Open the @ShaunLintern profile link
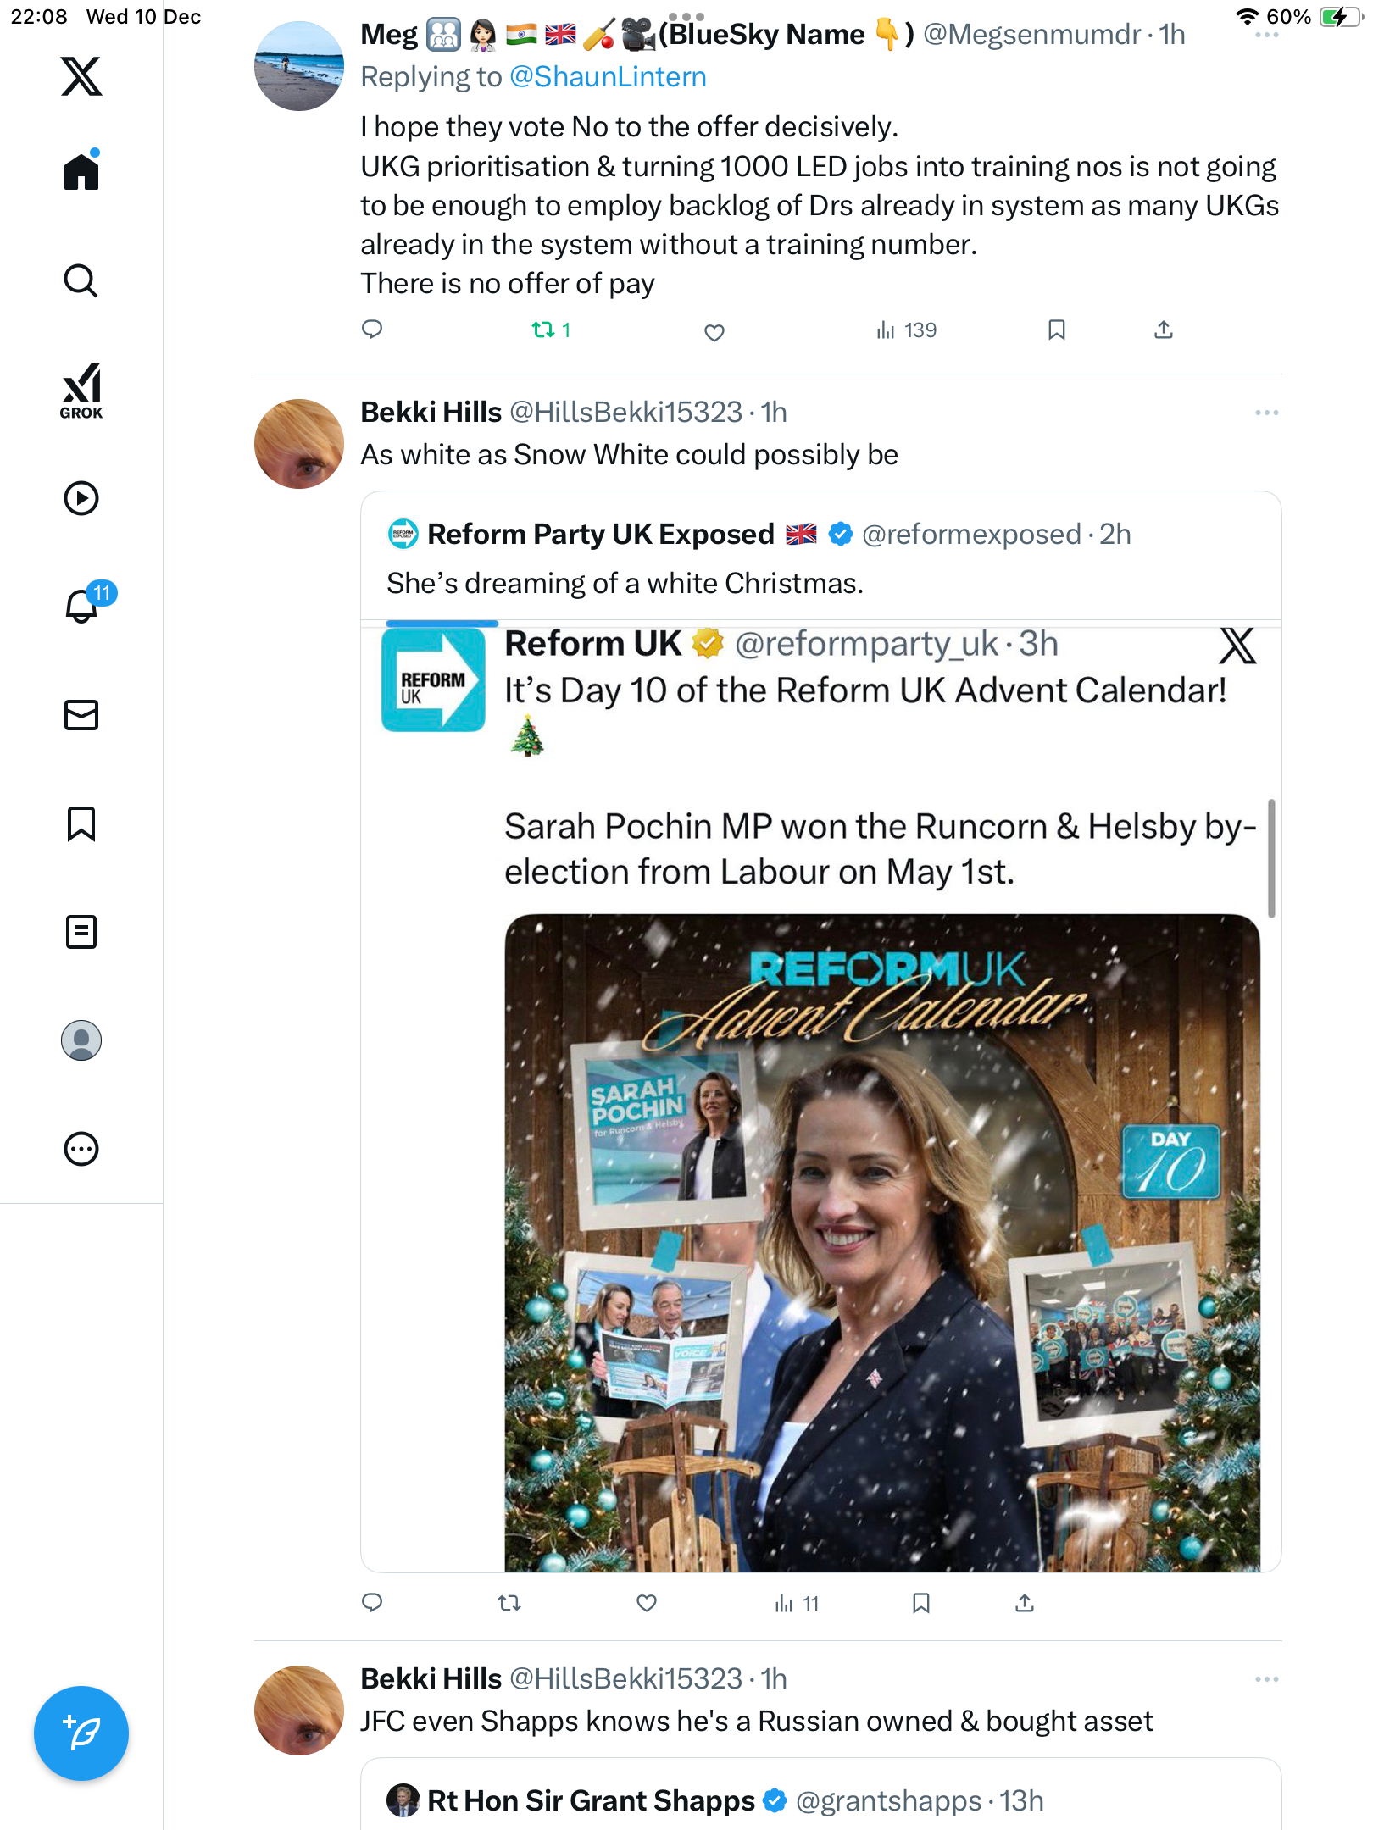This screenshot has width=1373, height=1830. pyautogui.click(x=608, y=77)
